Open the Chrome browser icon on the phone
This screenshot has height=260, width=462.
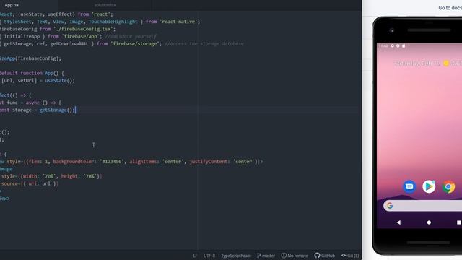point(448,186)
